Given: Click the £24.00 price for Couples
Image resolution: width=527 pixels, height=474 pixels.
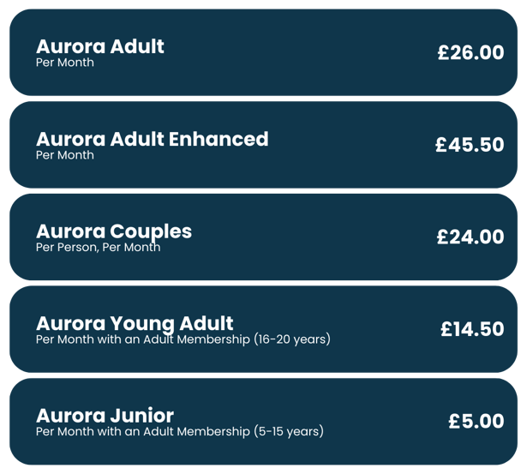Looking at the screenshot, I should [x=470, y=237].
